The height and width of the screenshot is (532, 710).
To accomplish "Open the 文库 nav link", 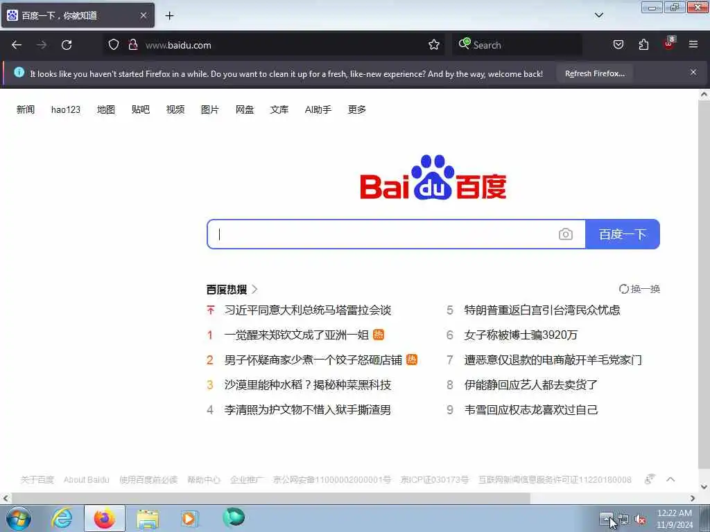I will 279,109.
